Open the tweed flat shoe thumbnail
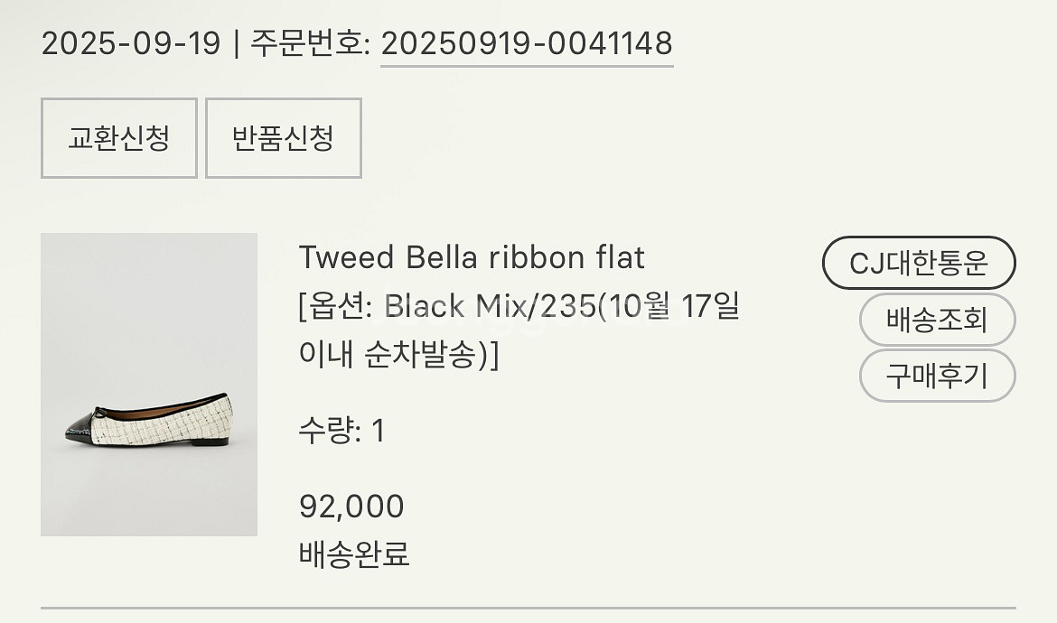The height and width of the screenshot is (623, 1057). click(x=149, y=384)
